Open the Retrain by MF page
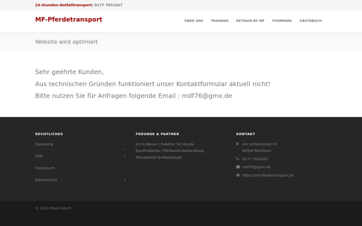The height and width of the screenshot is (226, 362). 250,20
